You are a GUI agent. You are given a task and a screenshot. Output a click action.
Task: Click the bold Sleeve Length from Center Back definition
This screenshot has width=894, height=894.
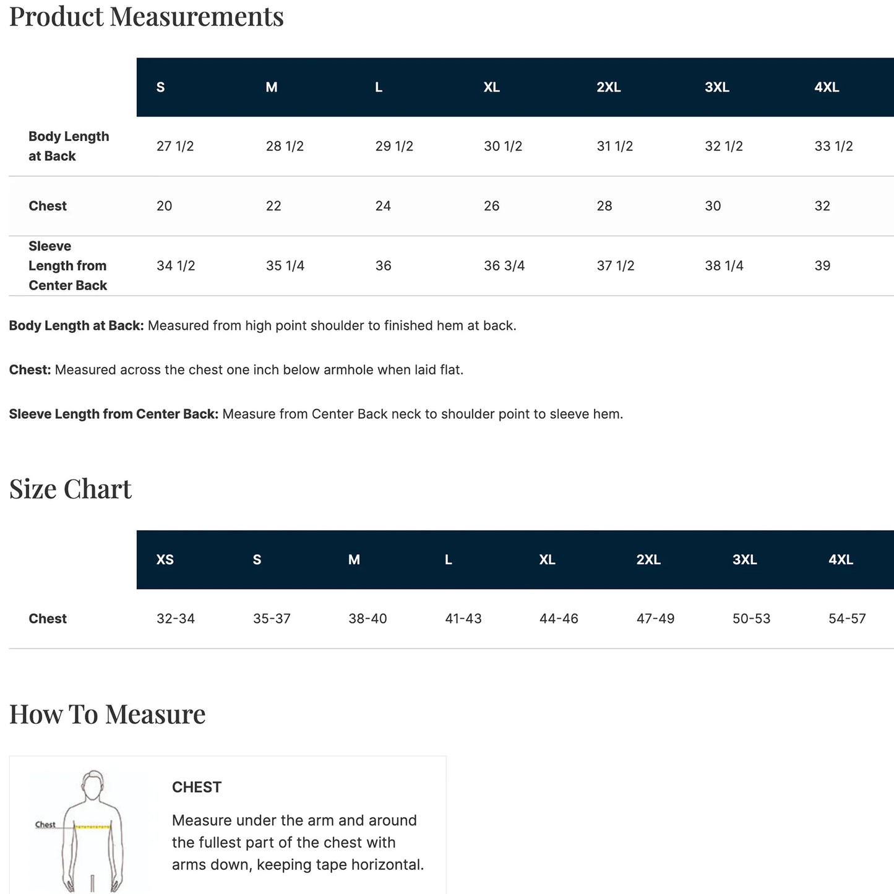[114, 414]
